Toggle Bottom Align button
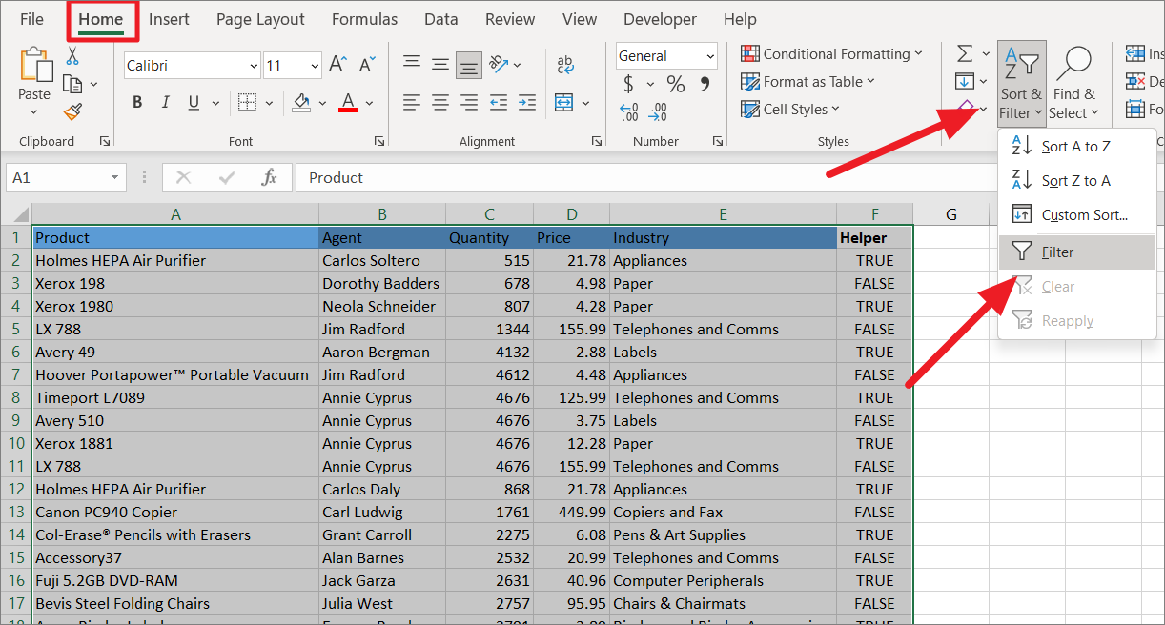 point(468,64)
